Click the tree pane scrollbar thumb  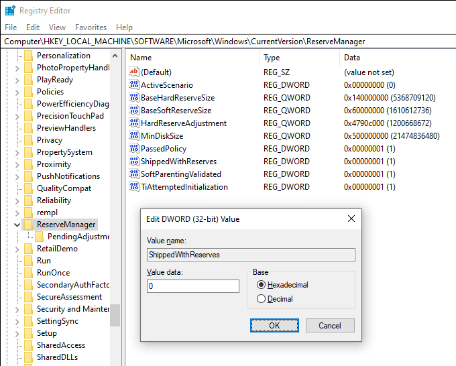[x=115, y=315]
